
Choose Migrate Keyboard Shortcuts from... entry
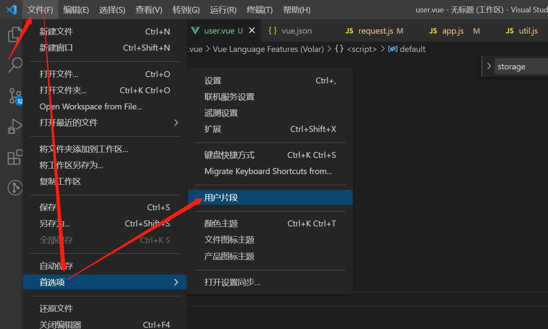tap(270, 171)
